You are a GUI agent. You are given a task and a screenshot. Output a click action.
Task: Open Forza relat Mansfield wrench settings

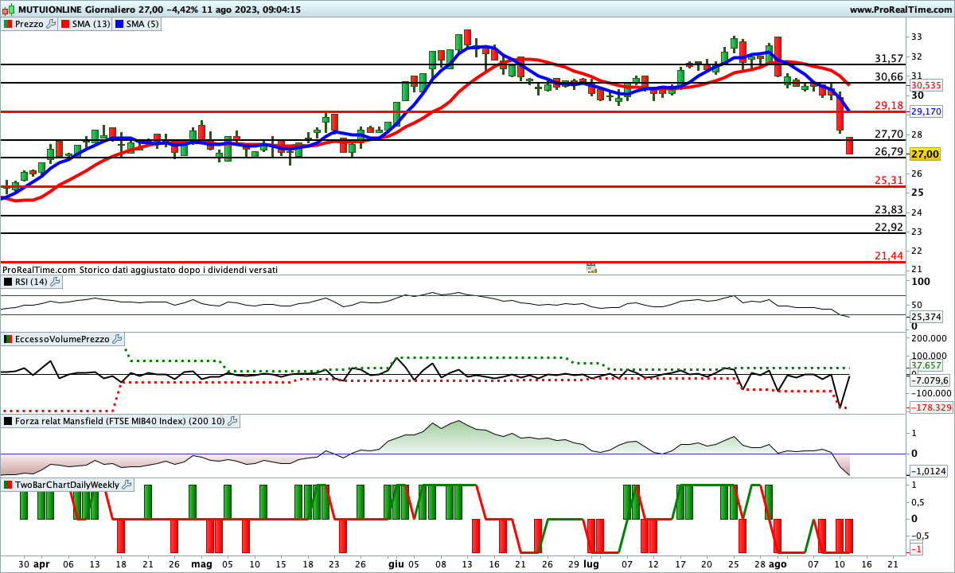tap(232, 421)
